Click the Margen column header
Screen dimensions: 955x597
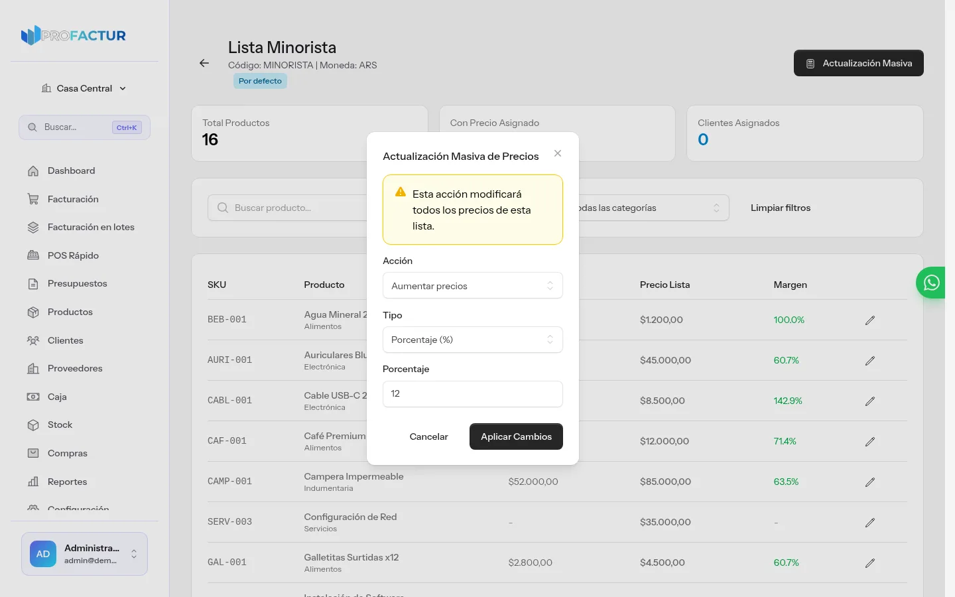(790, 285)
